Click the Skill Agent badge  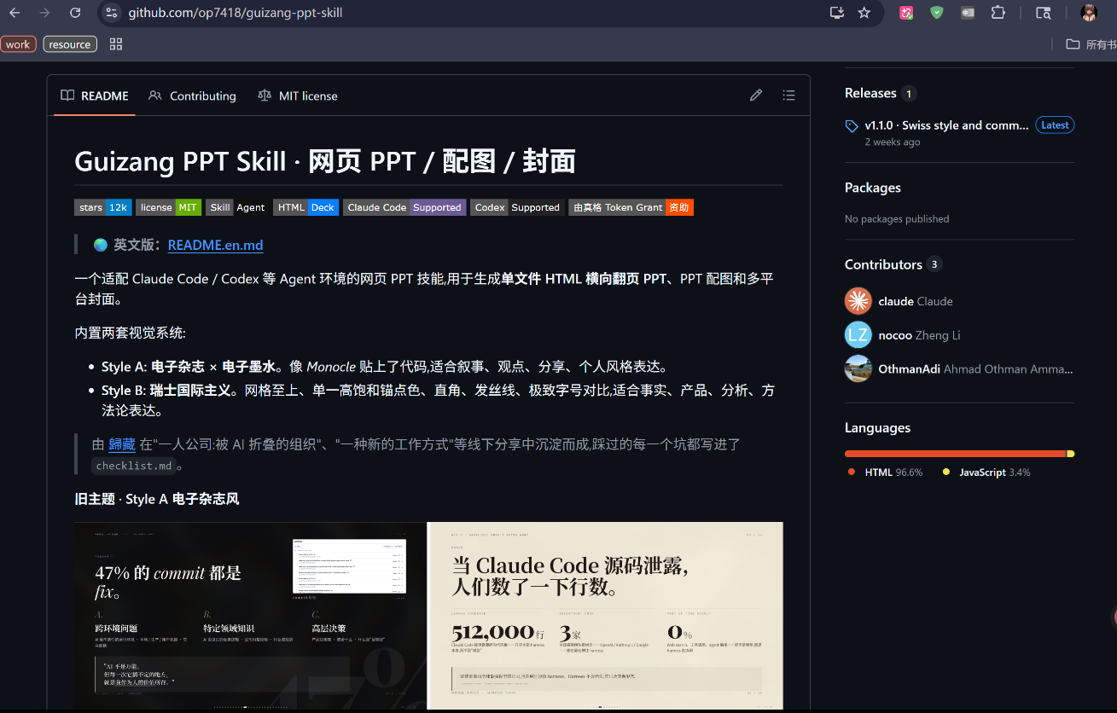[237, 207]
